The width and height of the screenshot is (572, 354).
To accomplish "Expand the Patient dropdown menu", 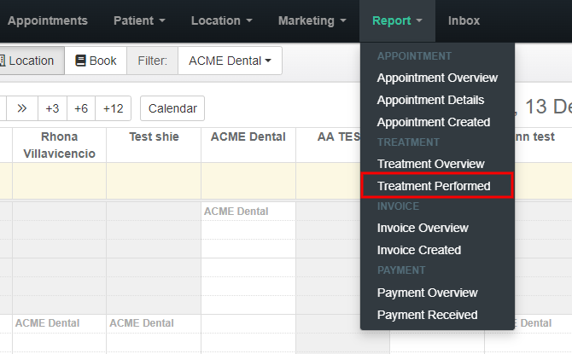I will [139, 20].
